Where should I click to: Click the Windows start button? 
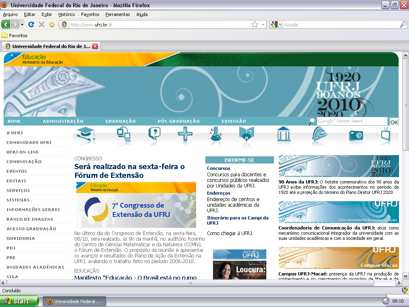pos(19,301)
